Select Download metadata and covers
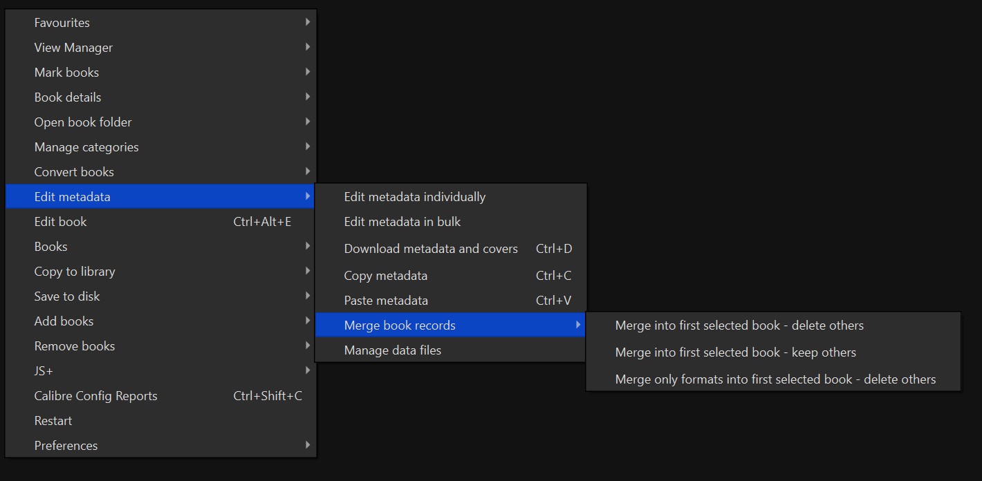 [431, 249]
